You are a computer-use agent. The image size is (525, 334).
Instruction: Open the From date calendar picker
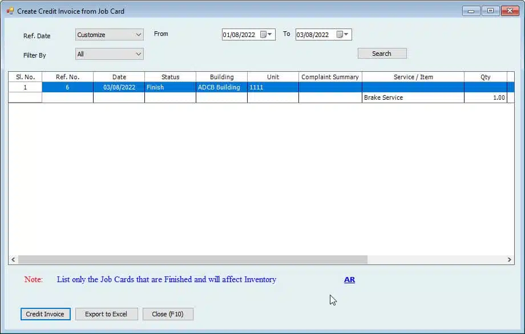[266, 35]
